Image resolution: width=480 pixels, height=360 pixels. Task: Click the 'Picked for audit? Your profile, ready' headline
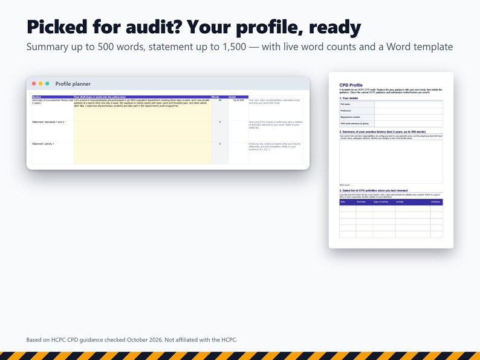[x=194, y=27]
